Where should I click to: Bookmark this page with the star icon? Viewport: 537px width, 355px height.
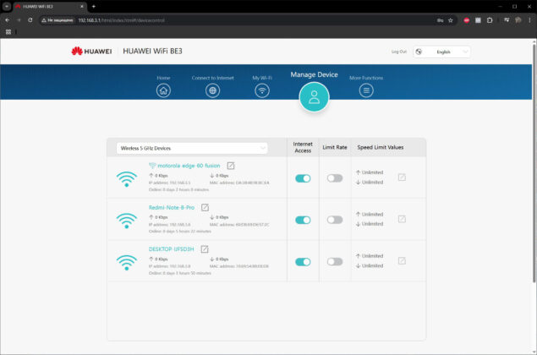[x=451, y=20]
